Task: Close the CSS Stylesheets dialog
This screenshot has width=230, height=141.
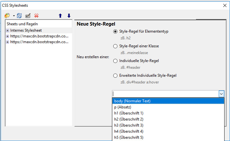Action: click(225, 5)
